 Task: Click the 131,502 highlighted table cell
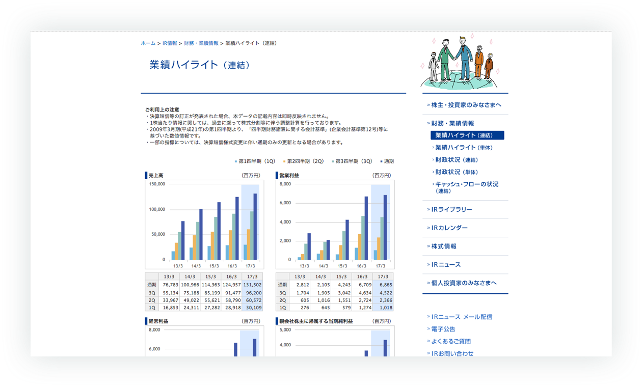pyautogui.click(x=252, y=285)
